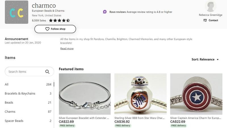Click the Search items input field
This screenshot has height=128, width=227.
coord(26,72)
